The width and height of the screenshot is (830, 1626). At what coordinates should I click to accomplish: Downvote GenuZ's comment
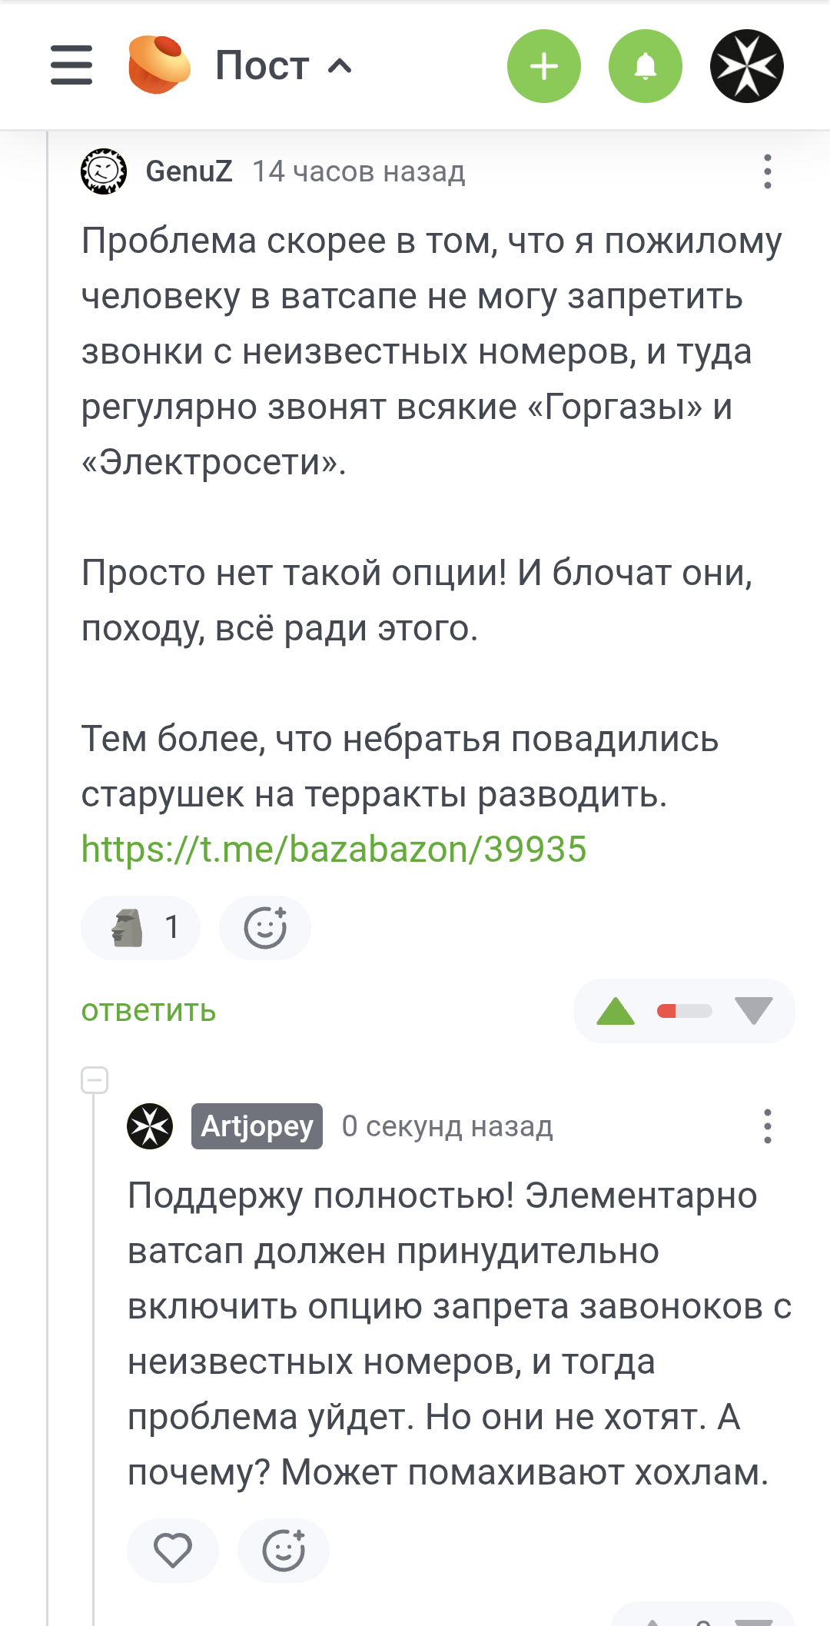(x=753, y=1011)
